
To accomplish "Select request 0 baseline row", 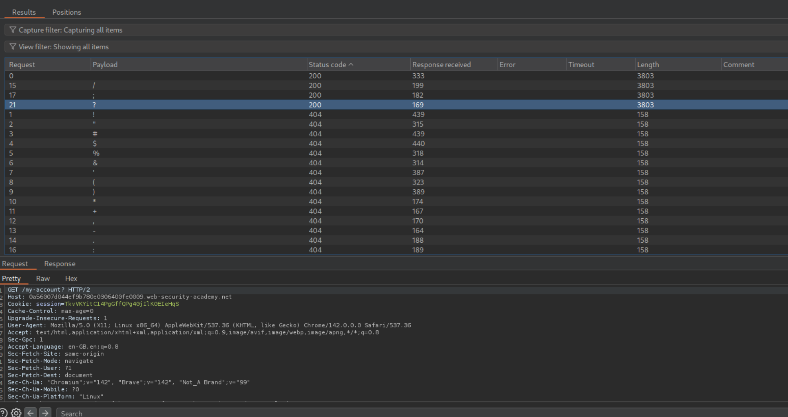I will [x=163, y=76].
